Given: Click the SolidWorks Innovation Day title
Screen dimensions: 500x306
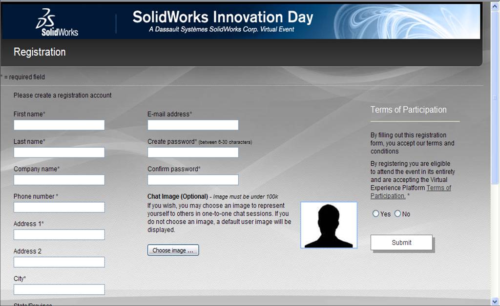Looking at the screenshot, I should pos(223,17).
